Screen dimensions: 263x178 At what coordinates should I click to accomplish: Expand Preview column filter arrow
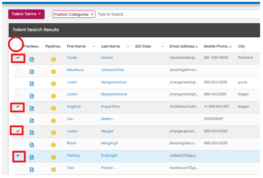tap(38, 46)
